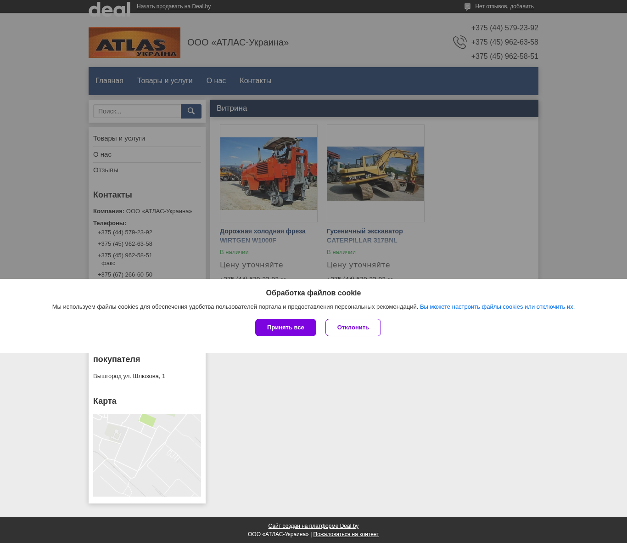Click the 'Контакты' sidebar heading
This screenshot has height=543, width=627.
click(112, 195)
